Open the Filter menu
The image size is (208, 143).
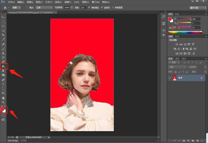click(68, 2)
